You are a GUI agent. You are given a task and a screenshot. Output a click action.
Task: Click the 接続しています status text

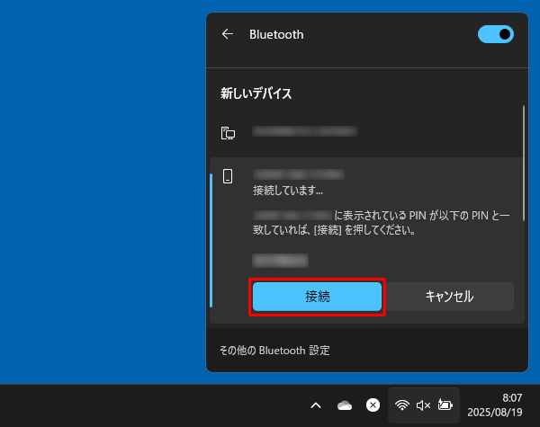click(x=287, y=191)
